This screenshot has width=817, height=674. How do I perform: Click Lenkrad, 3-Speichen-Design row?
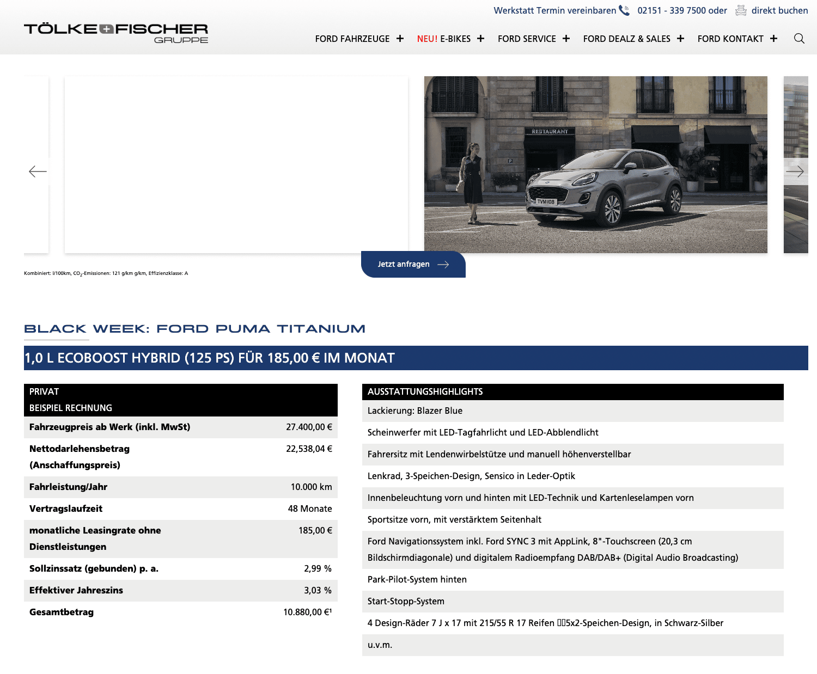pyautogui.click(x=573, y=476)
